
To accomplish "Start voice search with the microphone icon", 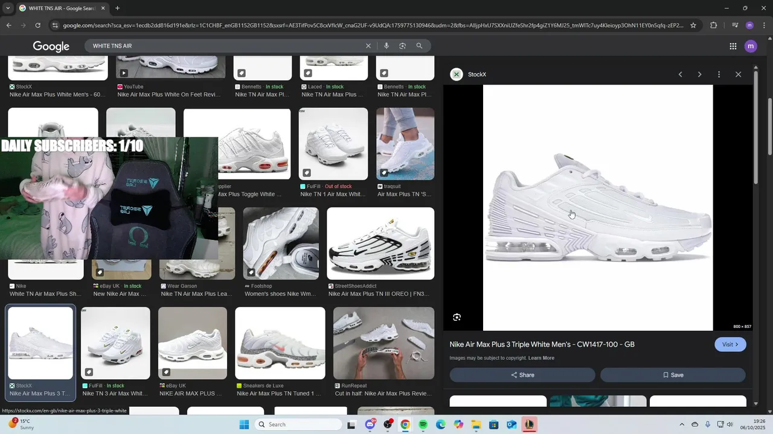I will point(386,46).
